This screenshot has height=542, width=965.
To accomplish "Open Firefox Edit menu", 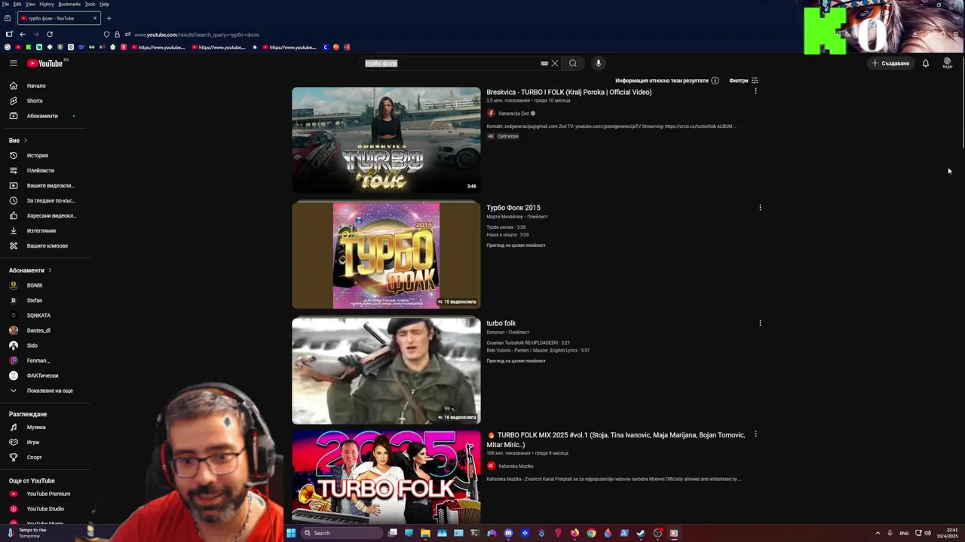I will tap(17, 4).
